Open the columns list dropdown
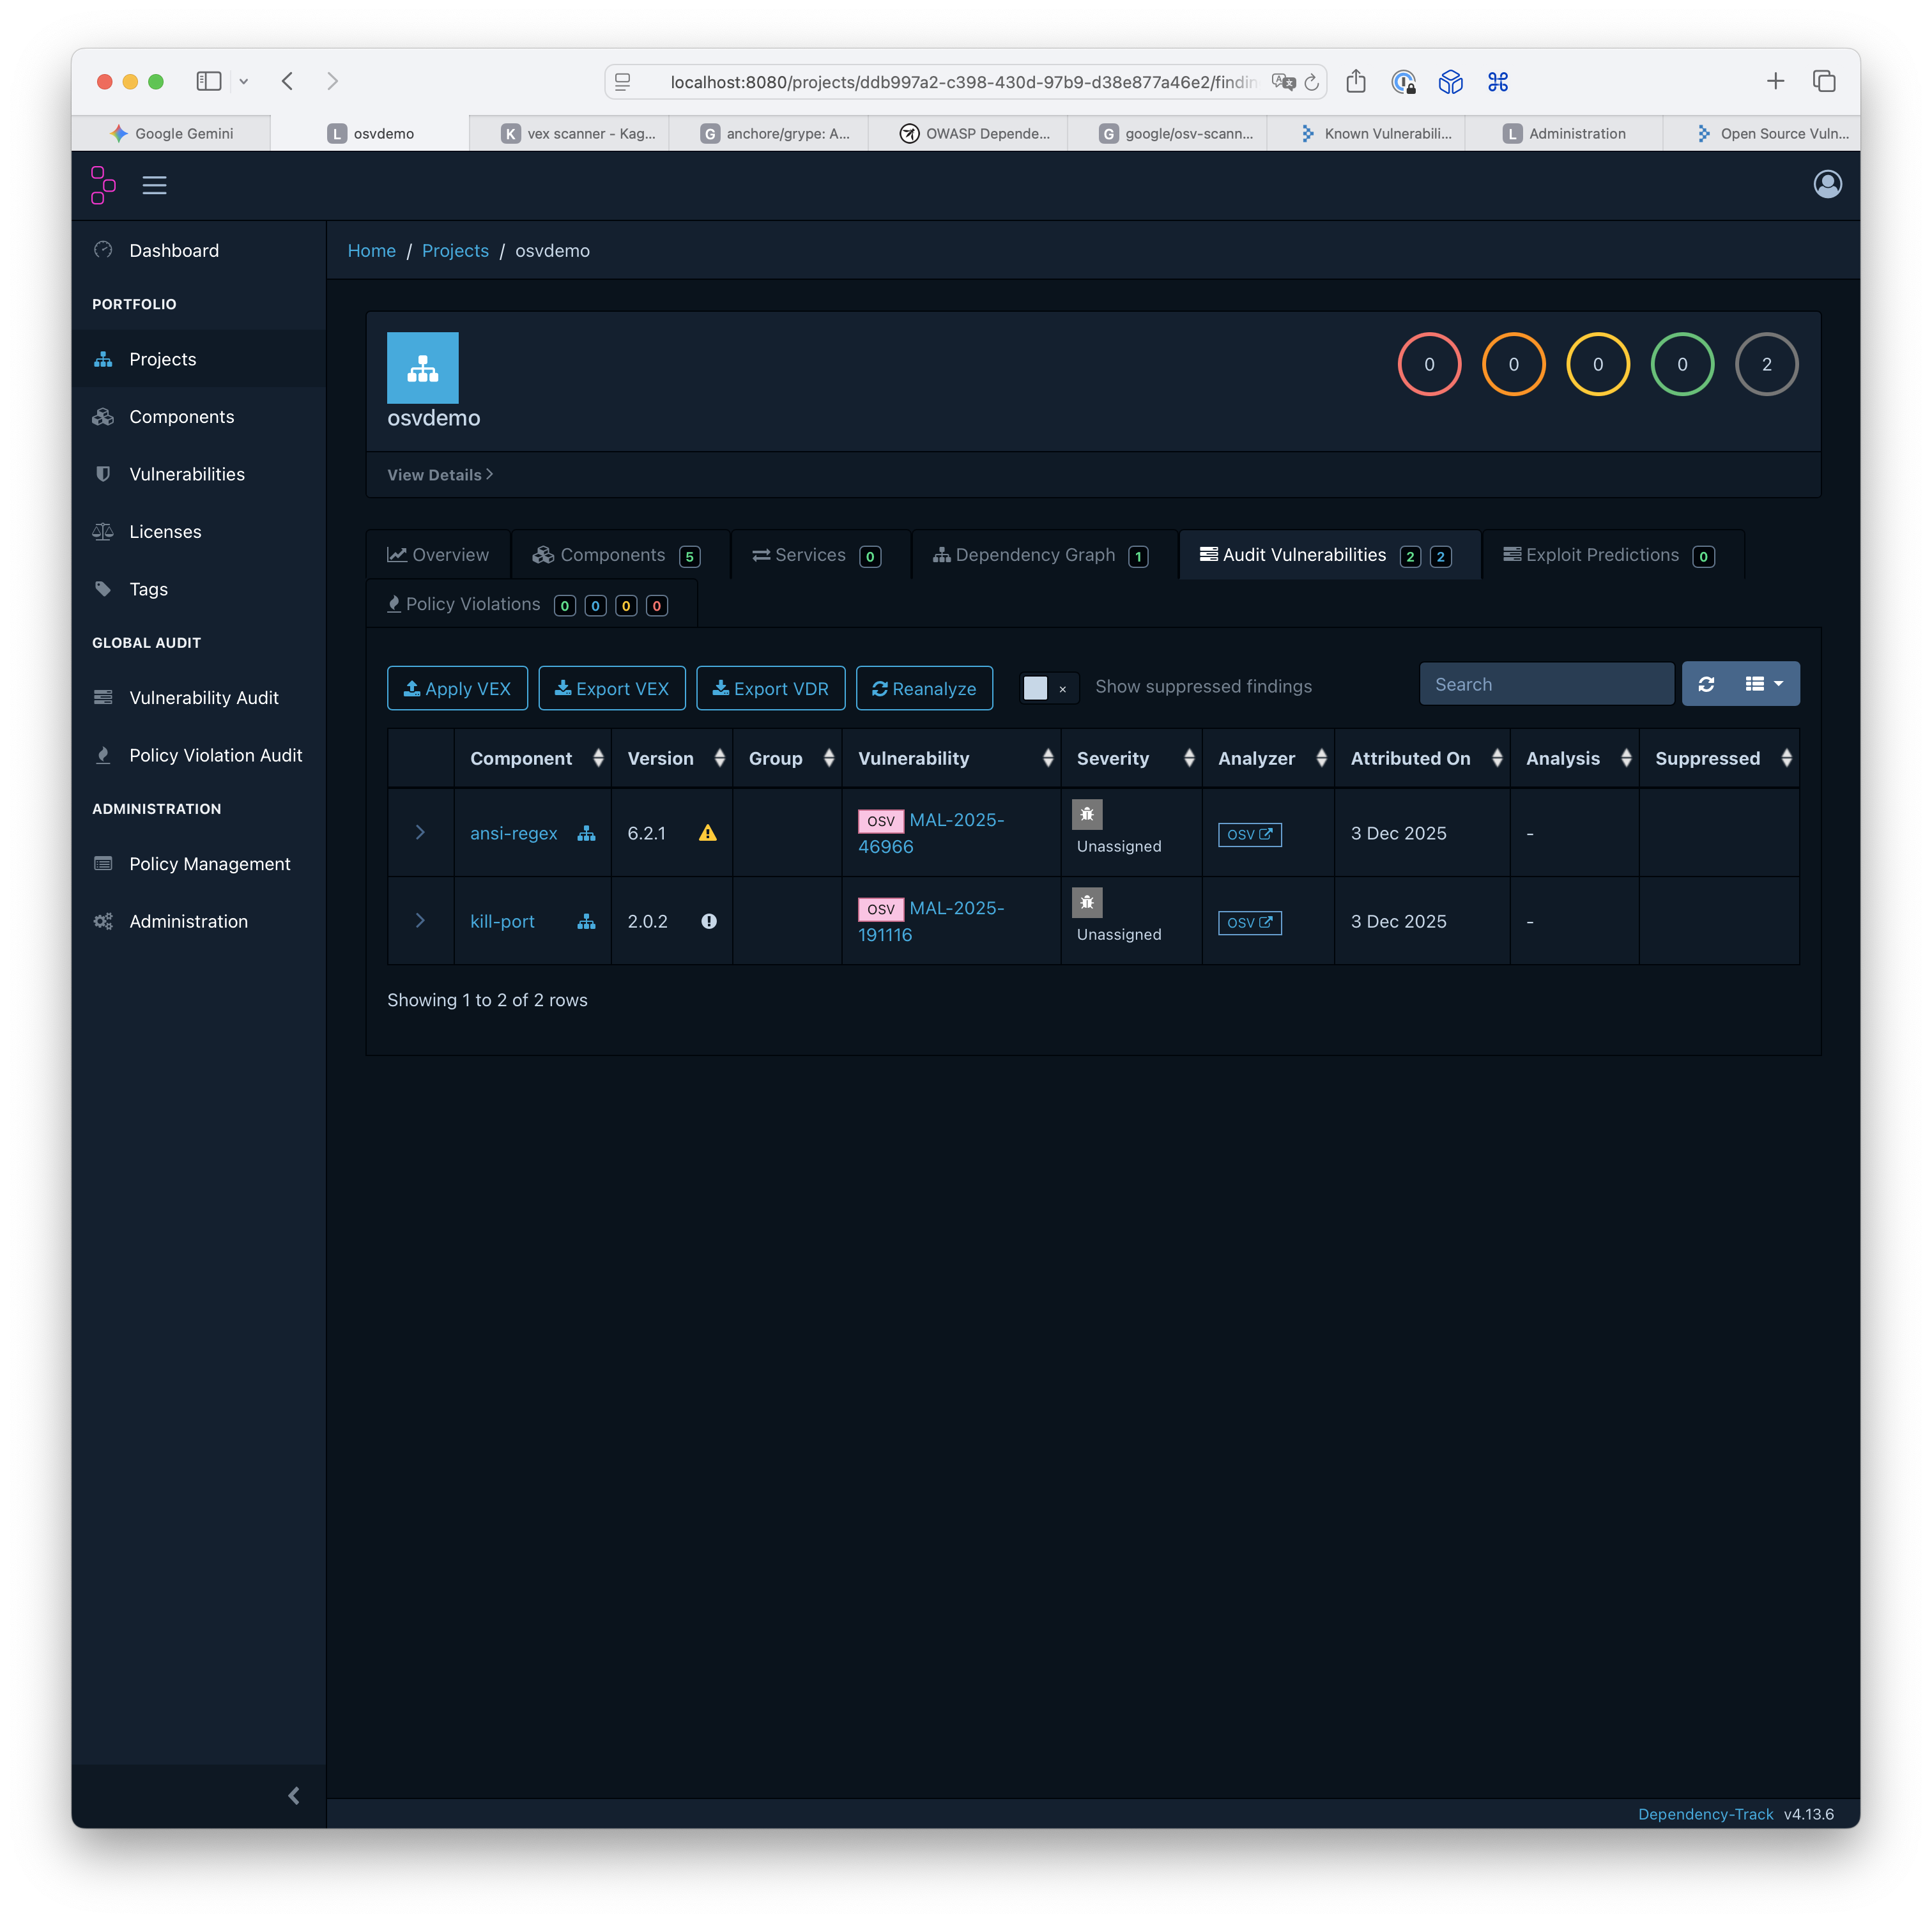The image size is (1932, 1923). pos(1764,684)
